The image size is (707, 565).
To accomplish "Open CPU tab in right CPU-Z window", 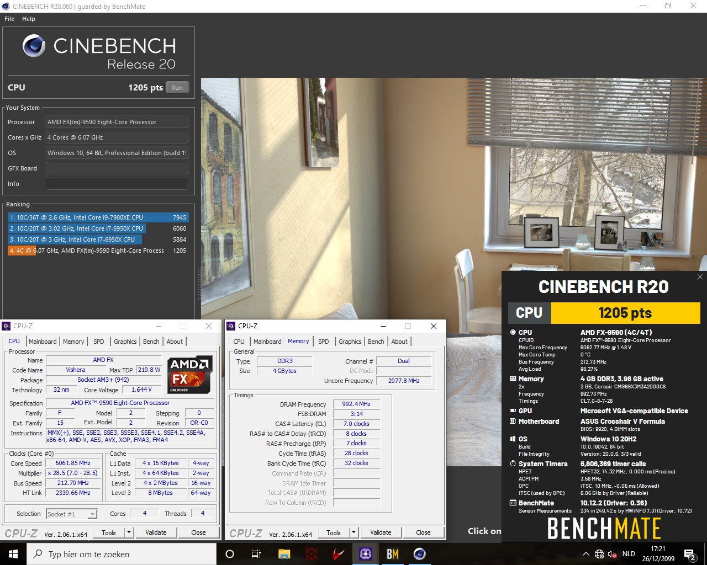I will [x=239, y=342].
